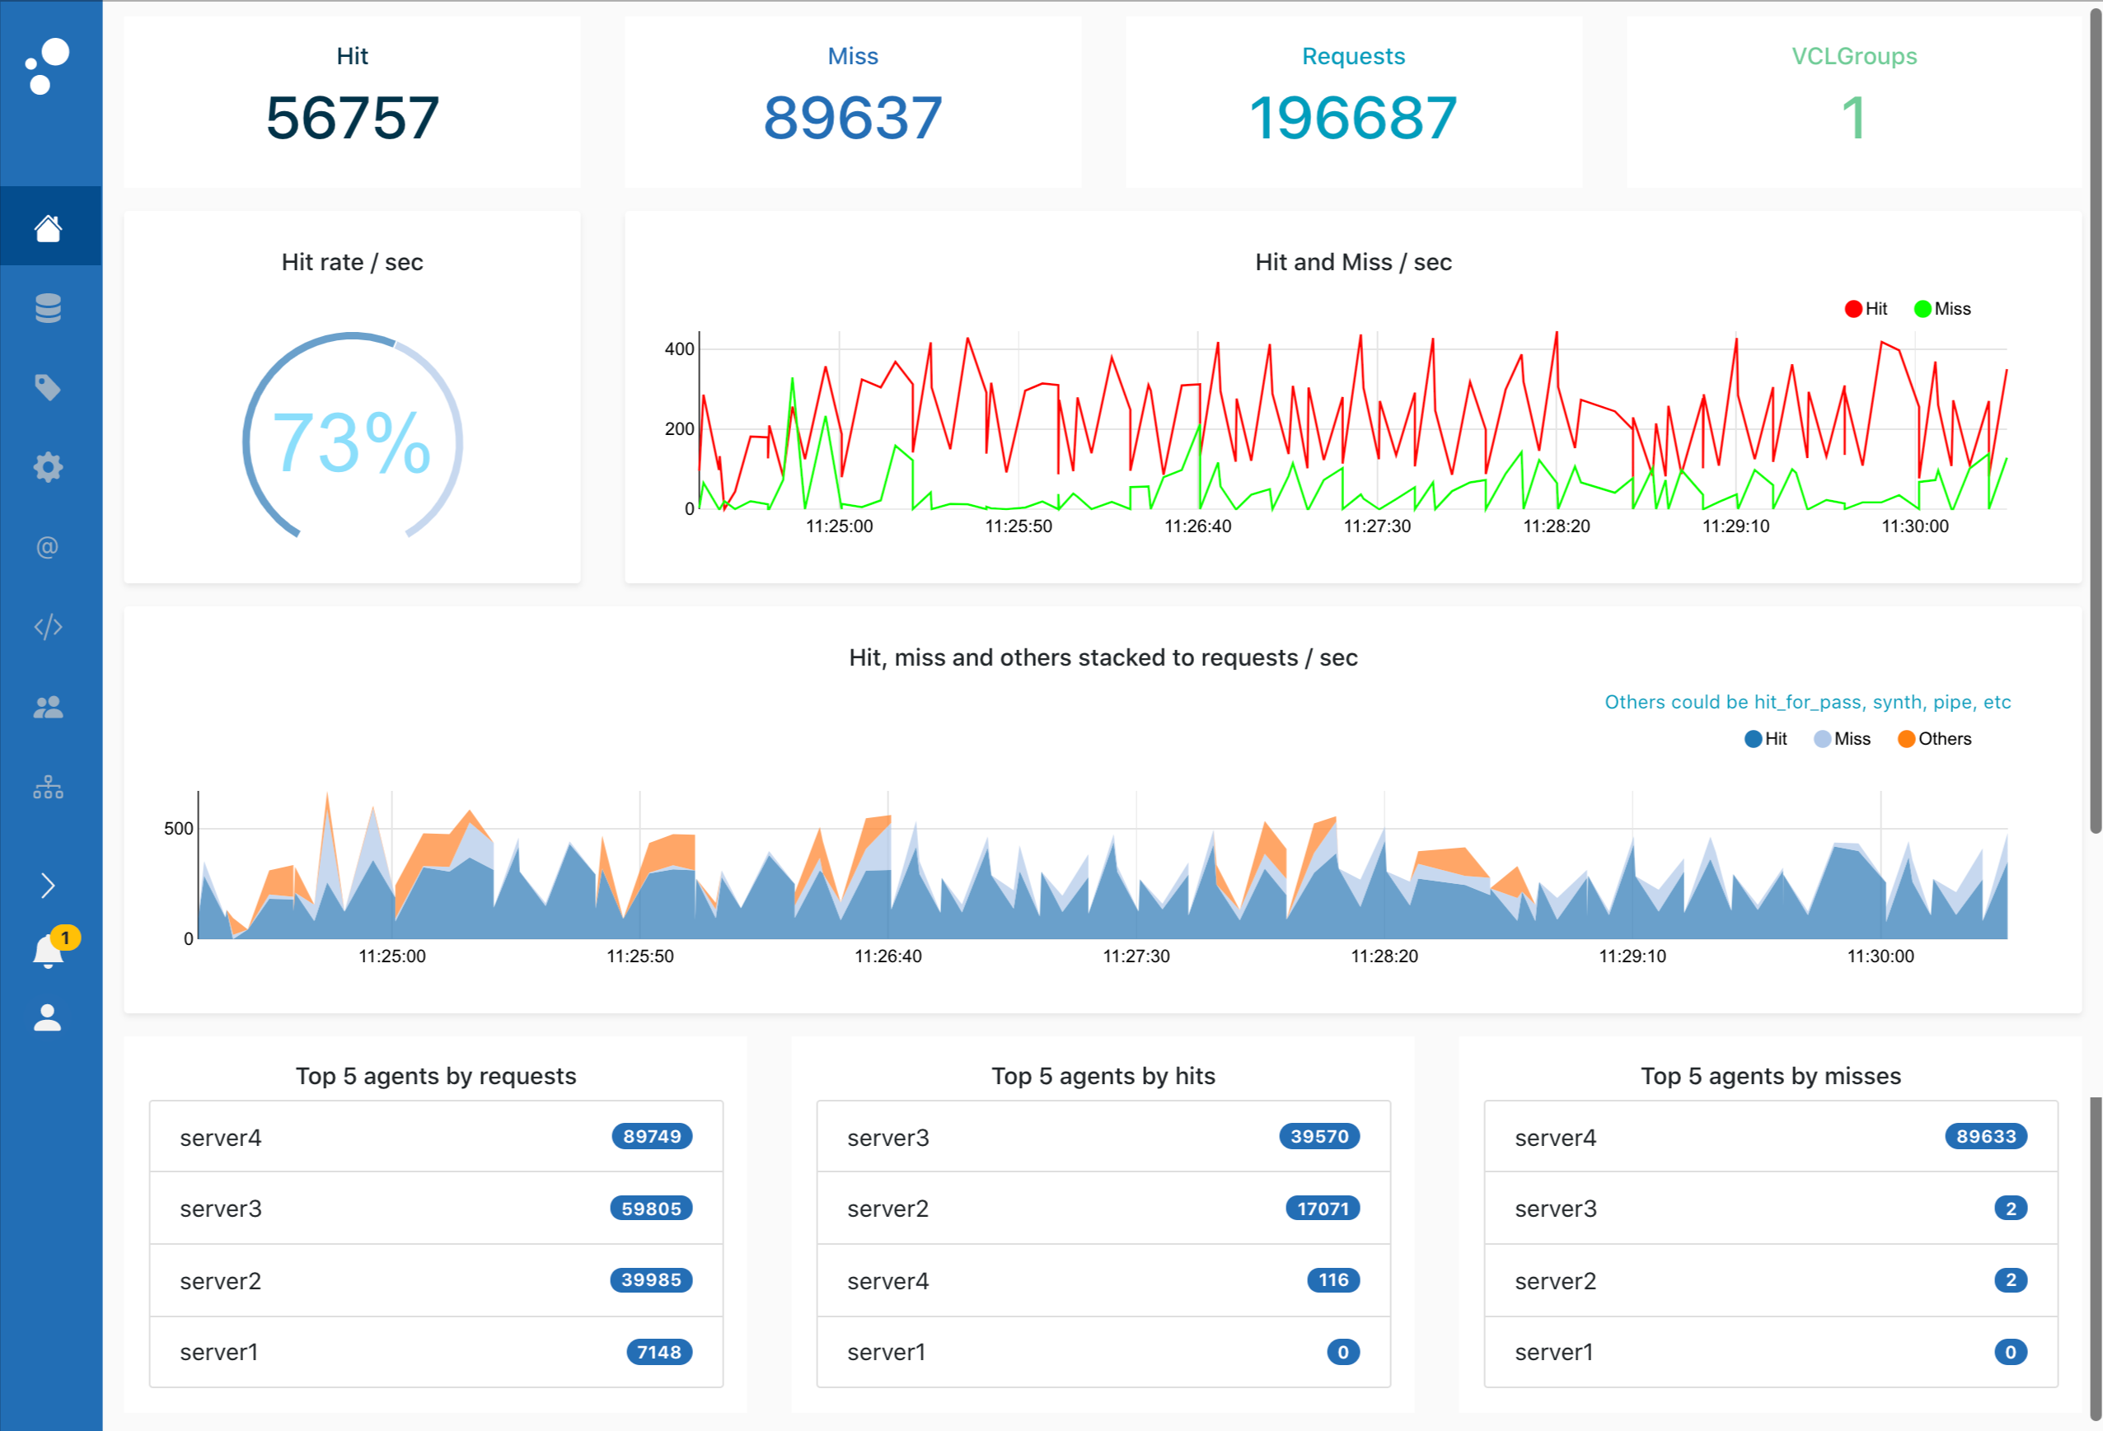Screen dimensions: 2103x1431
Task: Select the Home icon in the sidebar
Action: pos(49,229)
